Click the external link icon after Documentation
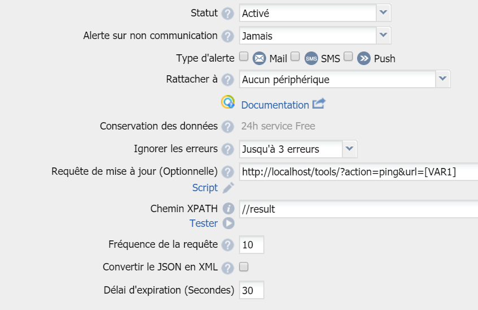Screen dimensions: 478x310 (319, 104)
